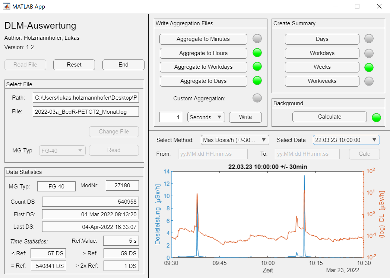The image size is (390, 278).
Task: Click the custom aggregation number field
Action: coord(171,117)
